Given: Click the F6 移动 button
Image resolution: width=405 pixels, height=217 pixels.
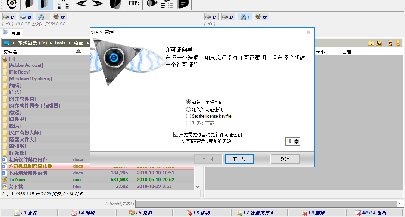Looking at the screenshot, I should 202,213.
